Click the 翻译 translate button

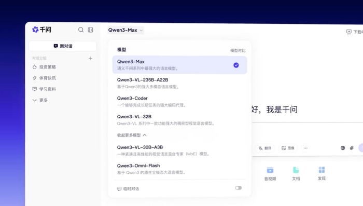[x=265, y=148]
